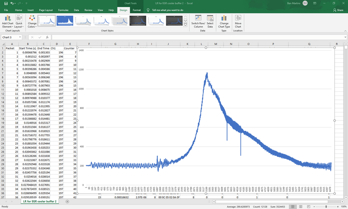Click the End Time header cell
This screenshot has height=209, width=348.
pyautogui.click(x=43, y=48)
